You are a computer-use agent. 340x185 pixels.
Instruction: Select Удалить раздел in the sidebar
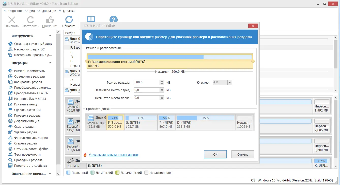coord(25,132)
